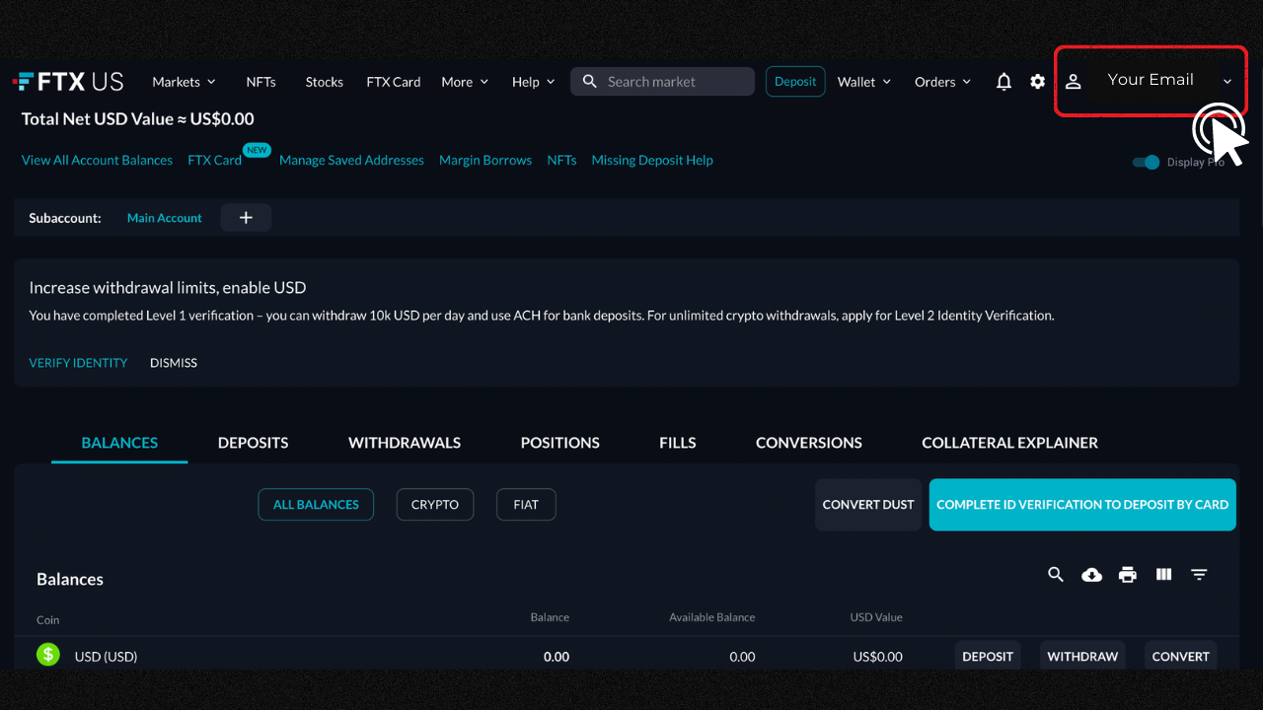Open the notifications bell icon
The width and height of the screenshot is (1263, 710).
coord(1003,82)
